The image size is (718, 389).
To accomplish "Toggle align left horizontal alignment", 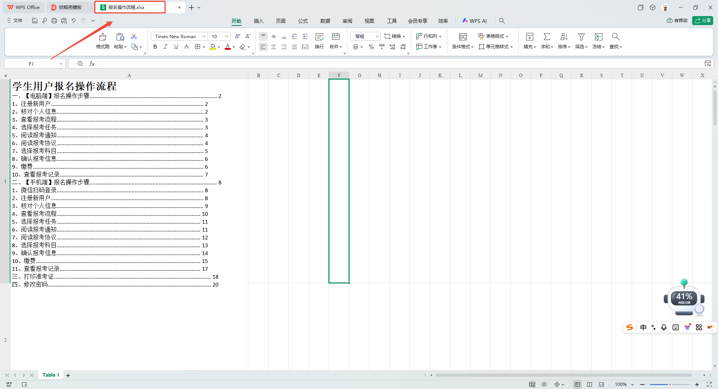I will tap(263, 47).
